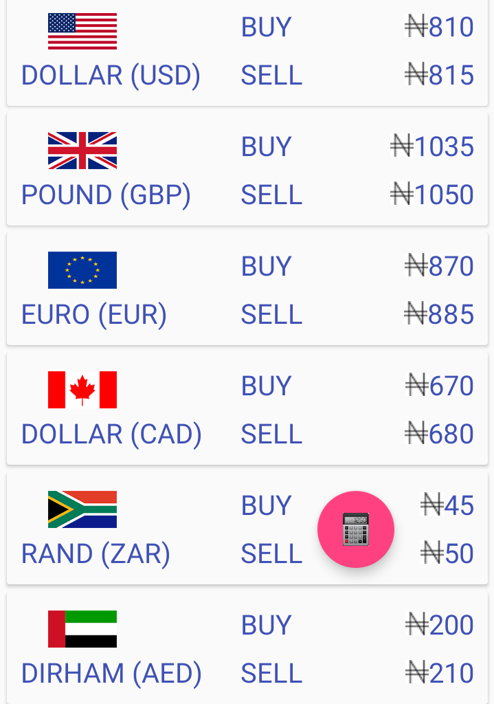The width and height of the screenshot is (494, 704).
Task: Select the GBP buy rate ₦1035
Action: (x=432, y=146)
